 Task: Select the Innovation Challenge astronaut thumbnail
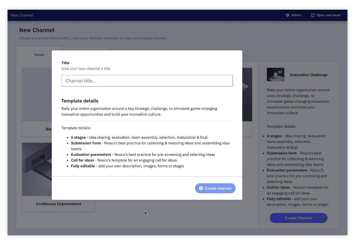tap(275, 75)
